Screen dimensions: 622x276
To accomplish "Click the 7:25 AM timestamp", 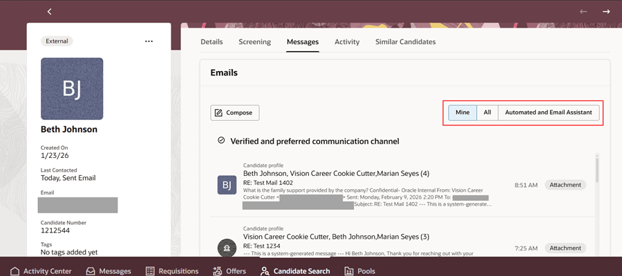I will 526,248.
